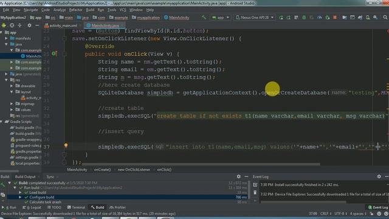Click the Mark all as read icon in Event Log
389x219 pixels.
click(x=255, y=185)
